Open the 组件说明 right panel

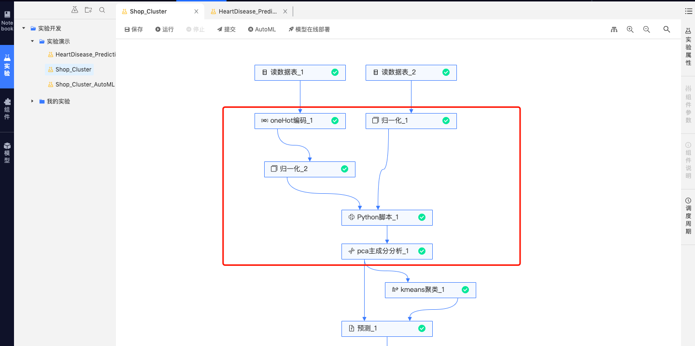click(688, 160)
